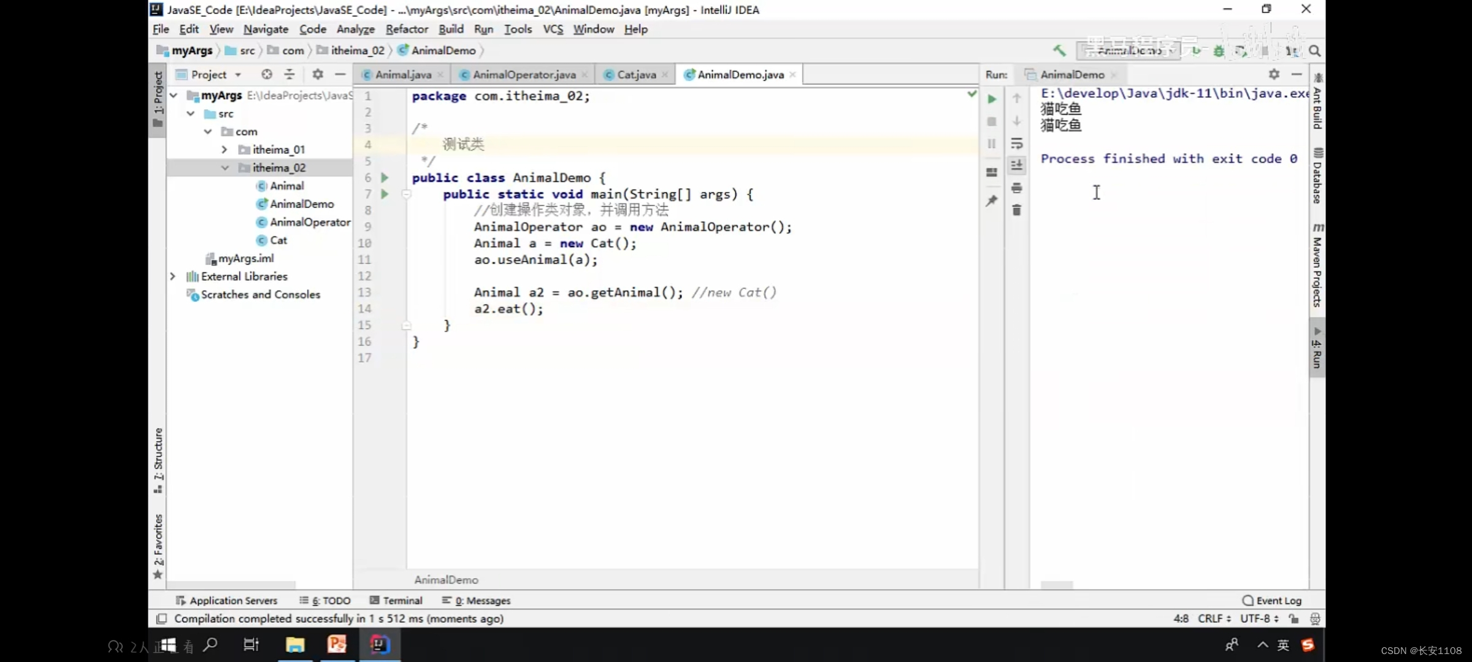Collapse the itheima_02 package

[x=225, y=168]
